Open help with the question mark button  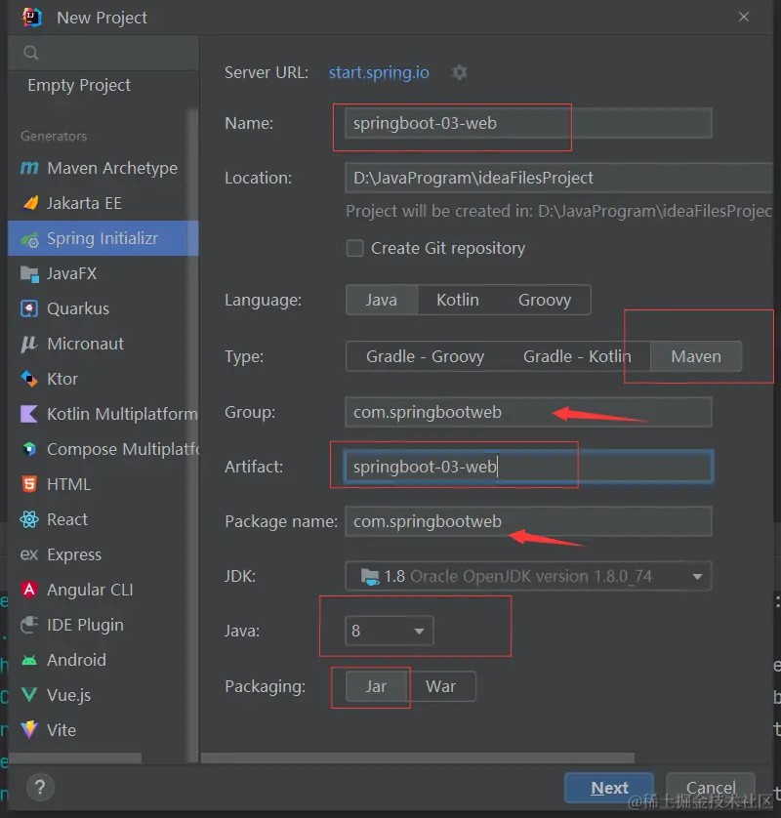tap(40, 787)
